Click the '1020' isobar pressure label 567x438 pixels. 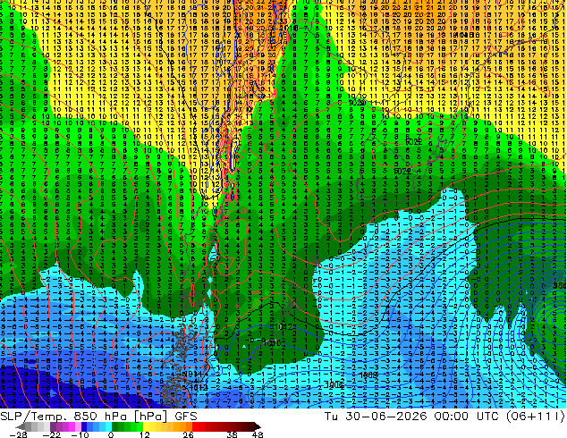click(x=357, y=103)
